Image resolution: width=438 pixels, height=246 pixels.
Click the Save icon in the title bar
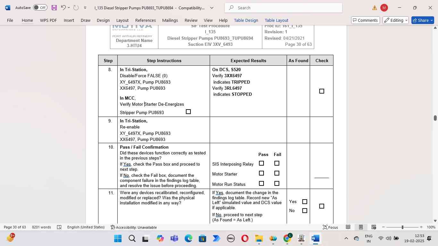coord(54,8)
